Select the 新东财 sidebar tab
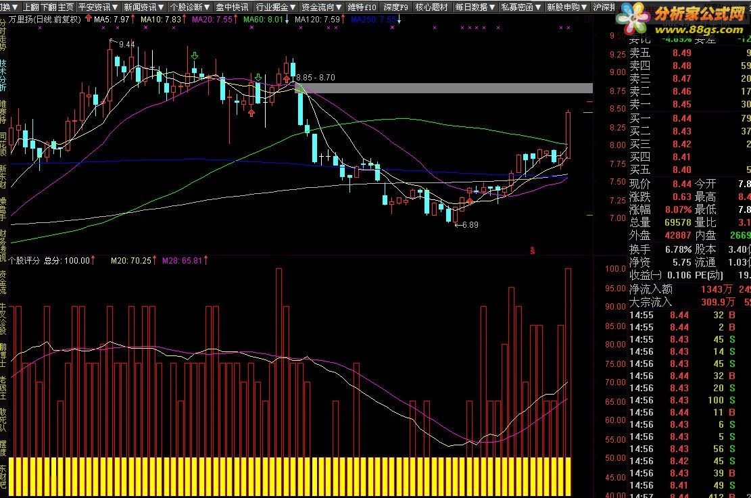 3,177
